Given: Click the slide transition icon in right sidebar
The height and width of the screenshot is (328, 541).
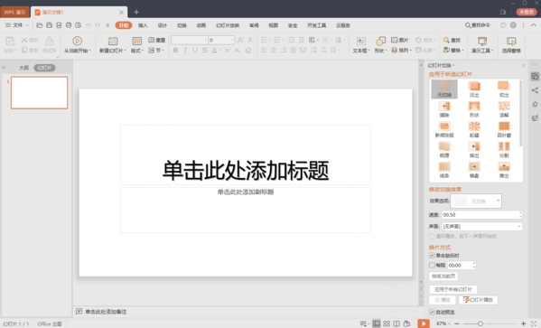Looking at the screenshot, I should tap(535, 76).
